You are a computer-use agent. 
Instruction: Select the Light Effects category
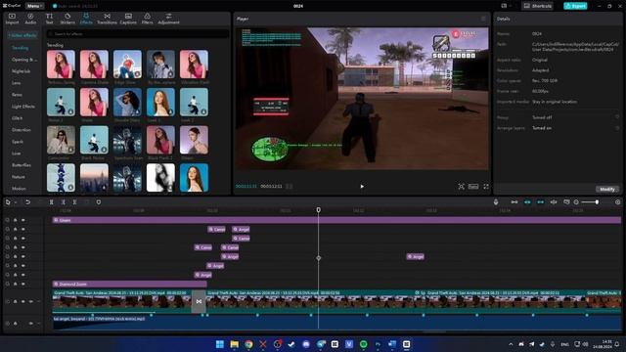pyautogui.click(x=23, y=107)
